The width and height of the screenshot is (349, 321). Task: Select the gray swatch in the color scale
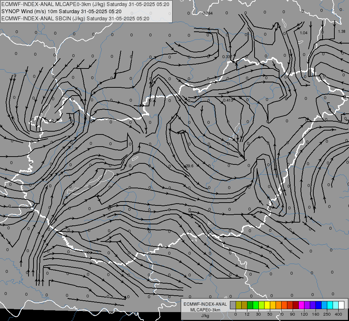233,305
